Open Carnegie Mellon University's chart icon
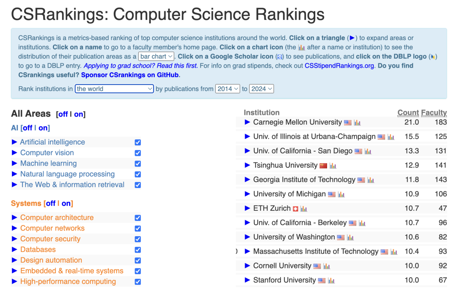Screen dimensions: 457x289 [x=357, y=123]
